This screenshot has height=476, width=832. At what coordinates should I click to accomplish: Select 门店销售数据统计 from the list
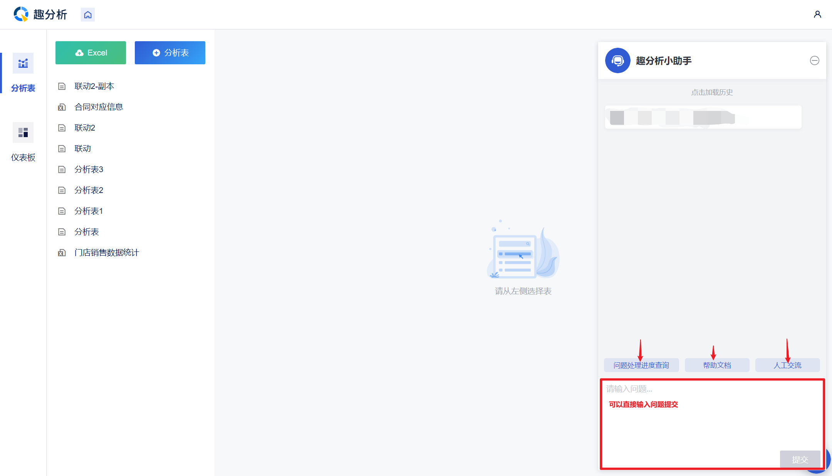click(x=107, y=253)
